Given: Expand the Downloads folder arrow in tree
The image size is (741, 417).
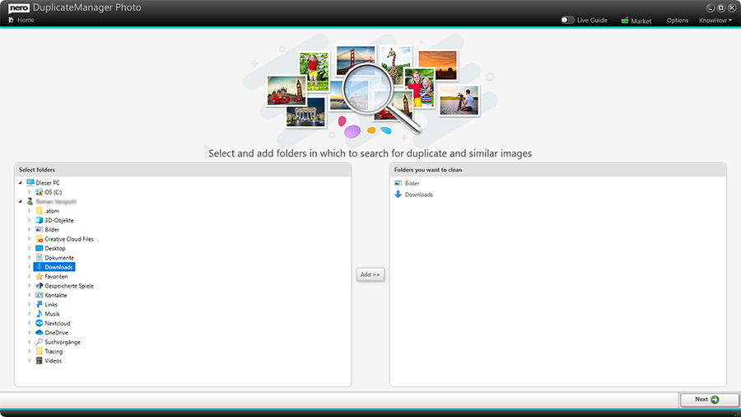Looking at the screenshot, I should [x=30, y=267].
